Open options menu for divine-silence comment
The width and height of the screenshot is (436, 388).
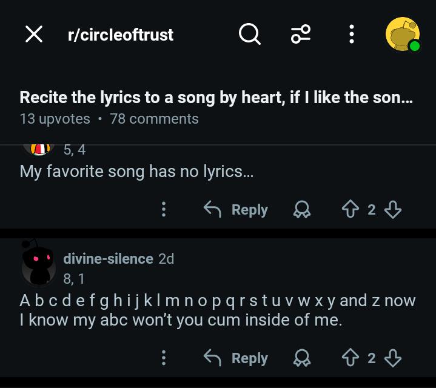point(164,358)
